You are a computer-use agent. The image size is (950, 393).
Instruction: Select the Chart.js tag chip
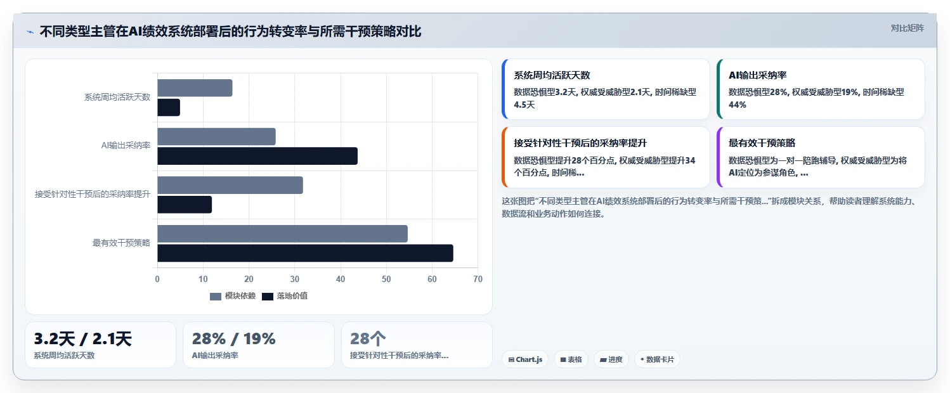pos(525,359)
